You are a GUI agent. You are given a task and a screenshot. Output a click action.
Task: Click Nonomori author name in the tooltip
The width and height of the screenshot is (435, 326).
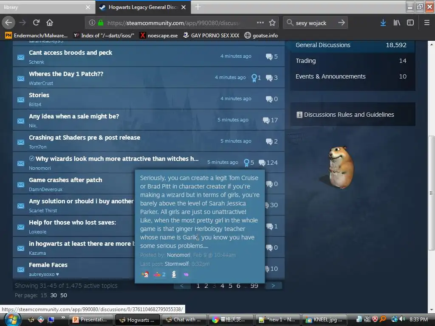click(178, 255)
